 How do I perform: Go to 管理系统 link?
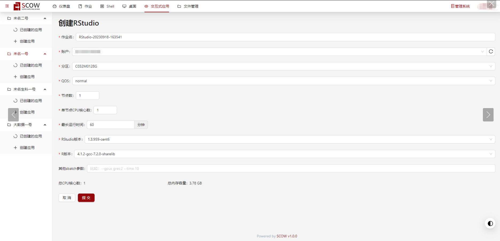[460, 6]
